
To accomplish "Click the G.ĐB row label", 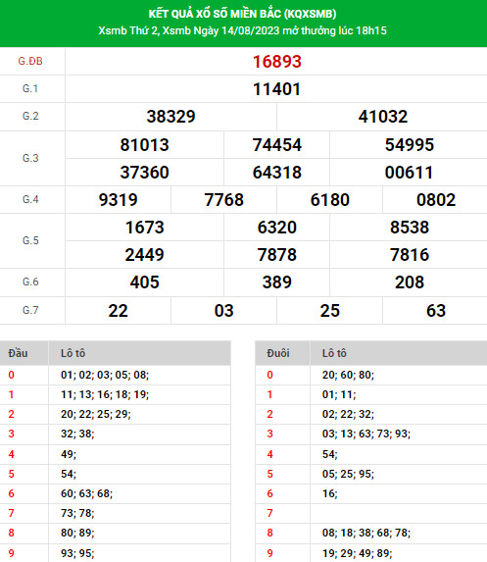I will coord(30,61).
